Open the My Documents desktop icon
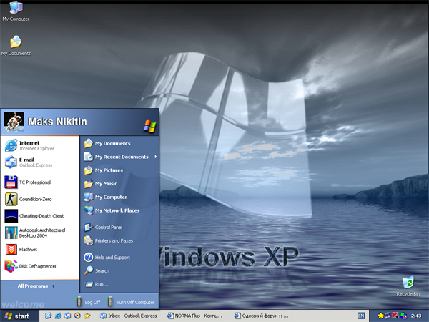Image resolution: width=429 pixels, height=322 pixels. click(x=16, y=45)
